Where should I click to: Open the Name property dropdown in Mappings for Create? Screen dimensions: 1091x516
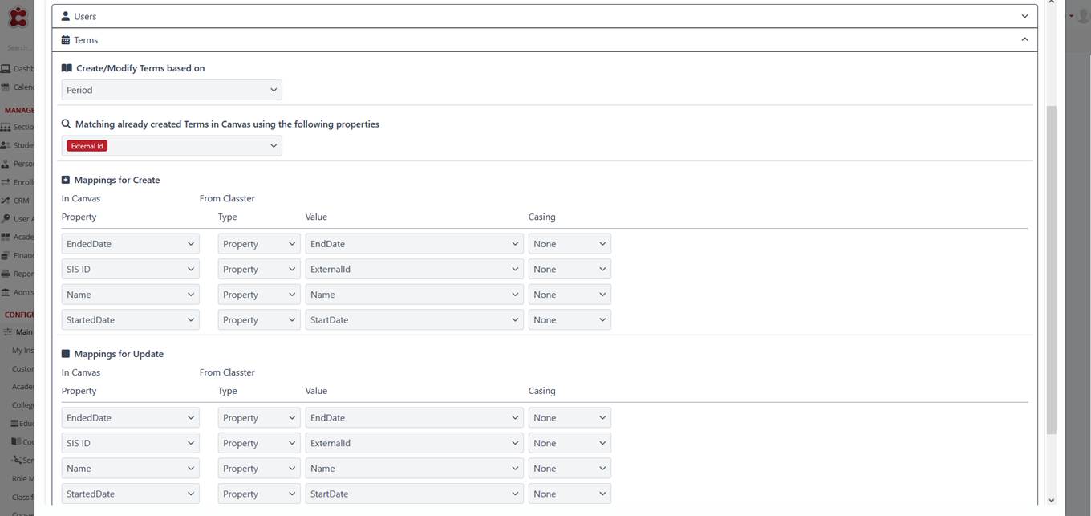click(x=131, y=295)
